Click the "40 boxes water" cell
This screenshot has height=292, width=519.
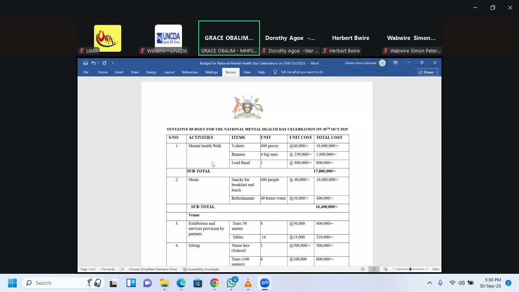click(274, 199)
